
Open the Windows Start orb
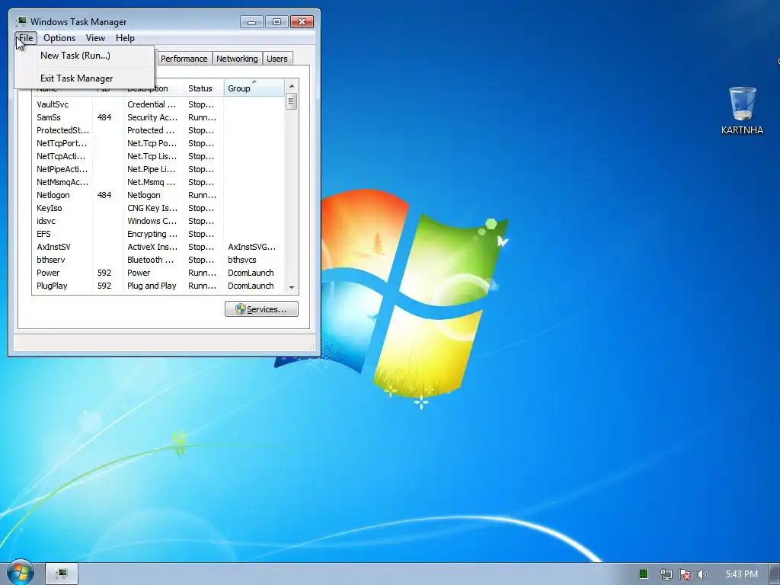click(21, 572)
